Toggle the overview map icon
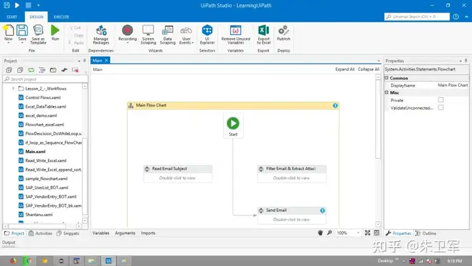This screenshot has height=266, width=472. tap(376, 233)
